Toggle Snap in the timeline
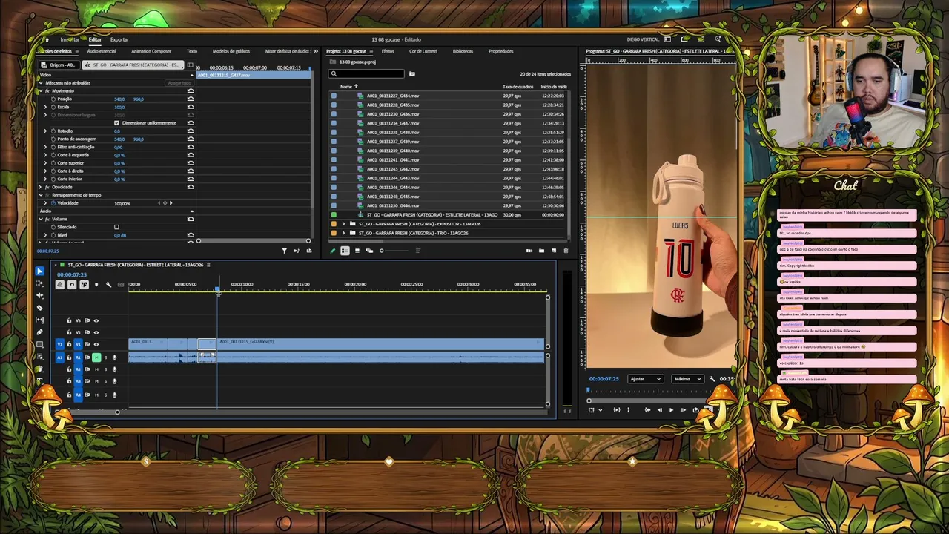 tap(72, 285)
